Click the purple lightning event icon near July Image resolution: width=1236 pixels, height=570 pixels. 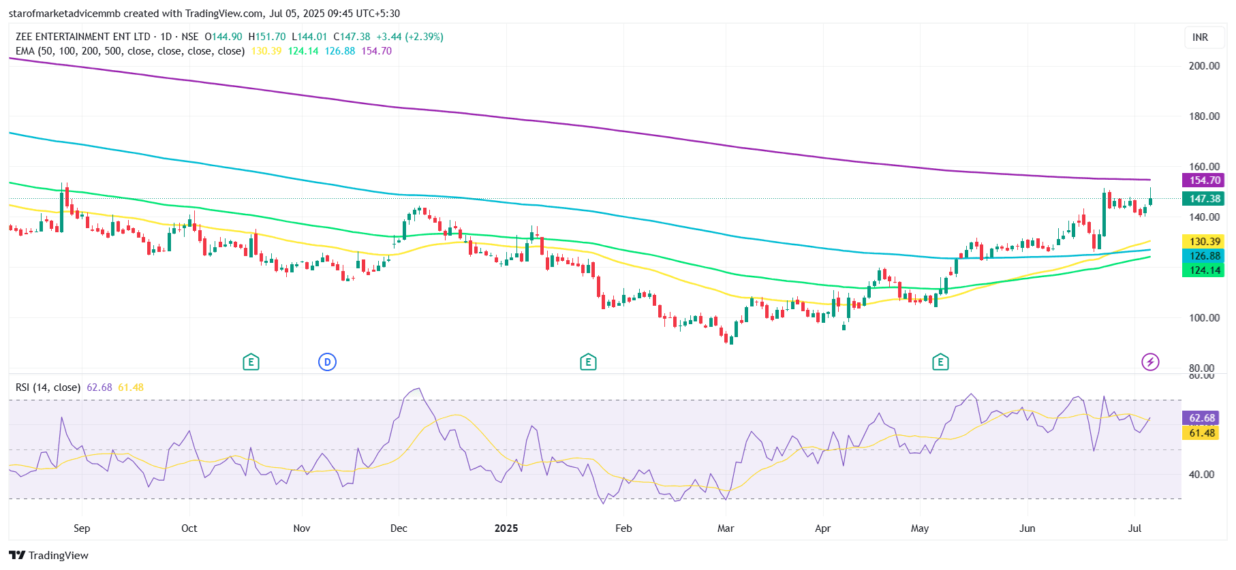(x=1150, y=362)
